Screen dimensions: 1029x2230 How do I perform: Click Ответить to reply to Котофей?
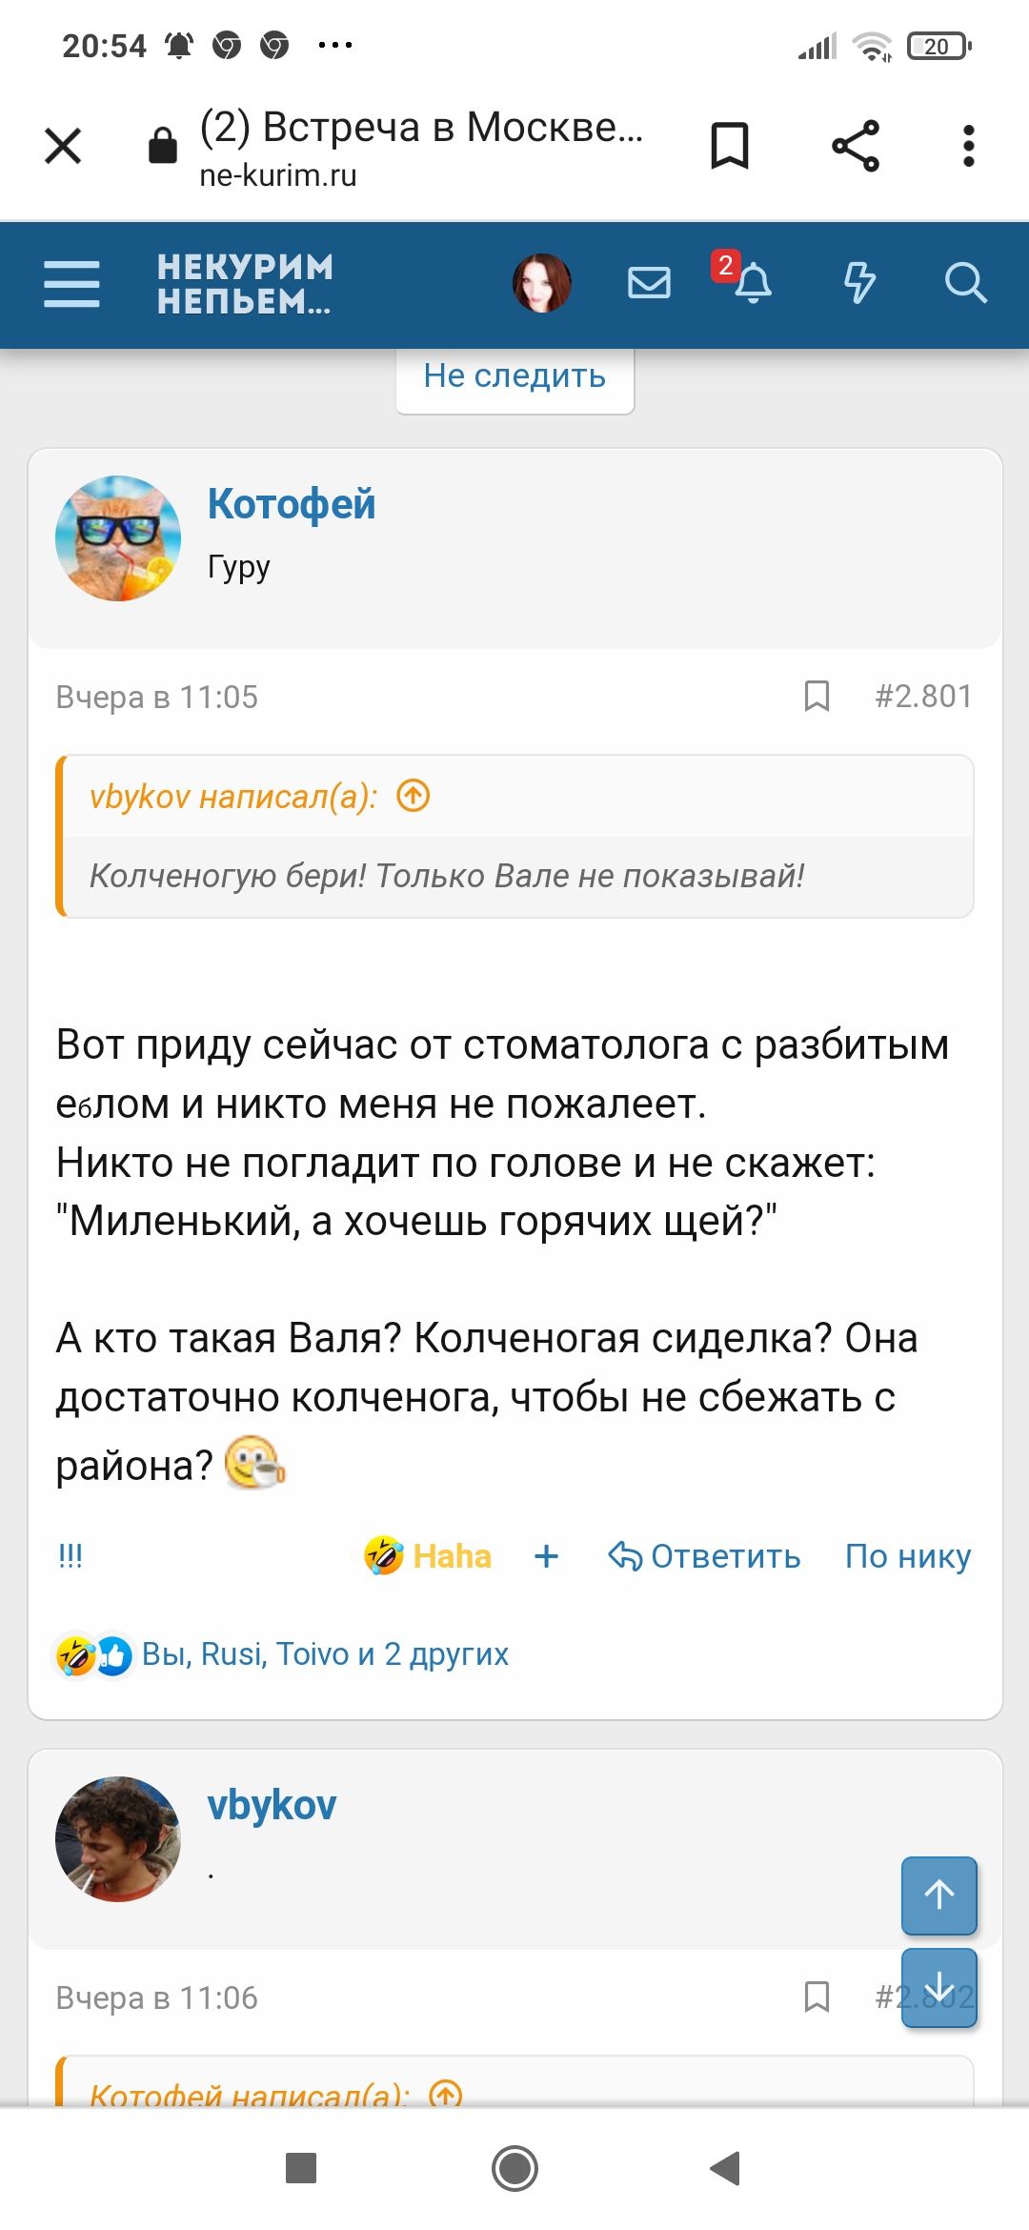(x=705, y=1556)
